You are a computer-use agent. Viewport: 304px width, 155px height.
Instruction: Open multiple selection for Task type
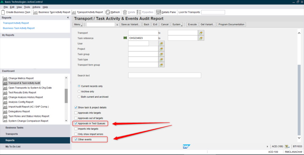click(161, 59)
